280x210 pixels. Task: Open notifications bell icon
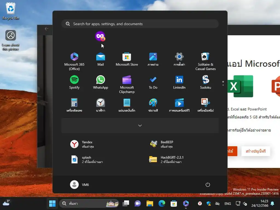(272, 203)
